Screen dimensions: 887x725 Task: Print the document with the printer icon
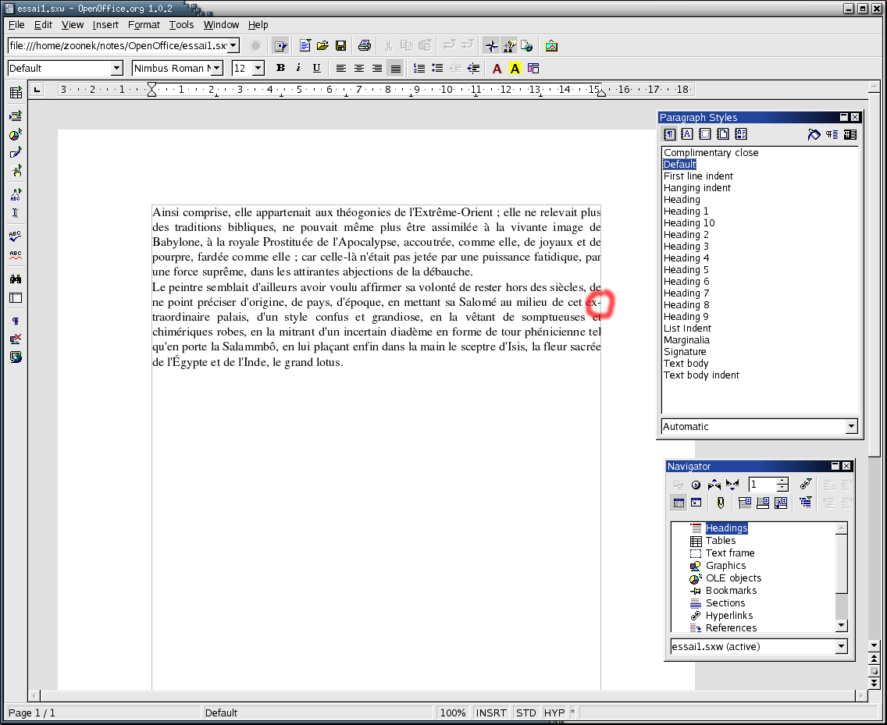pyautogui.click(x=365, y=46)
